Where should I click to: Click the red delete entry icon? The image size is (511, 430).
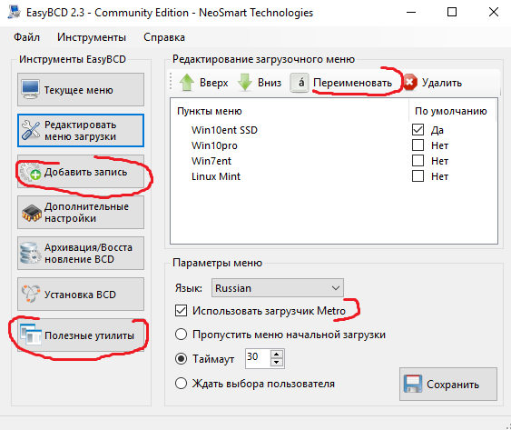tap(410, 83)
